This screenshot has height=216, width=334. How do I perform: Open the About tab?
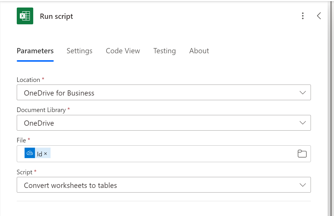pos(199,51)
